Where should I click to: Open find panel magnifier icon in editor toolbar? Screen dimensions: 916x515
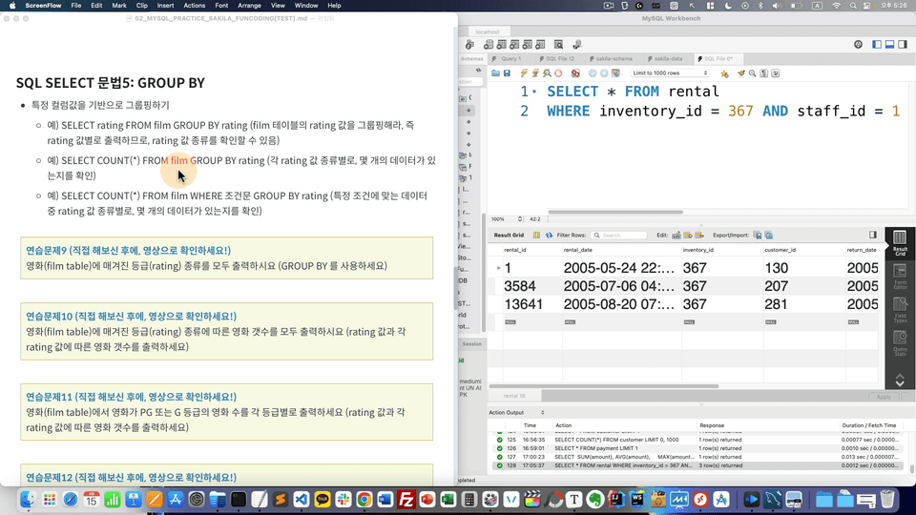tap(753, 73)
